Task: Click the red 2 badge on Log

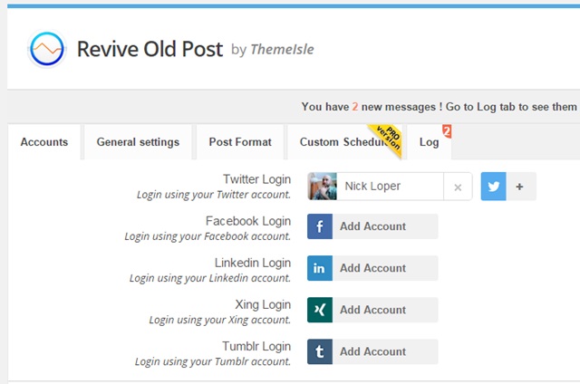Action: pyautogui.click(x=447, y=131)
